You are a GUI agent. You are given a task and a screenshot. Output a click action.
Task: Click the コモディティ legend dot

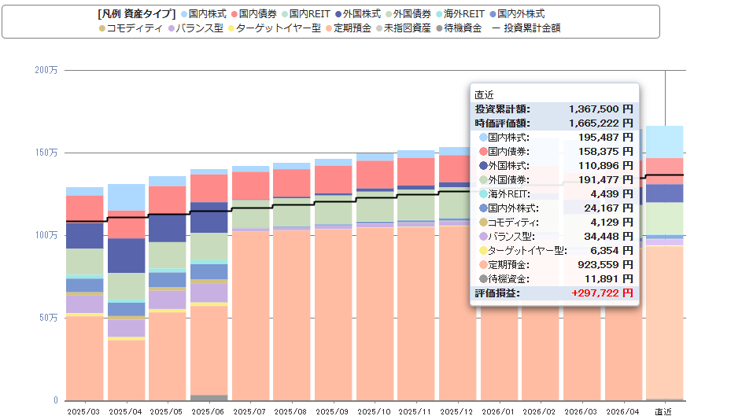pos(102,28)
